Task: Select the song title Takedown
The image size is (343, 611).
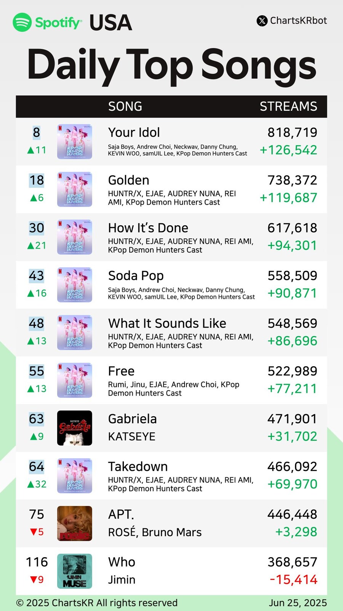Action: 138,467
